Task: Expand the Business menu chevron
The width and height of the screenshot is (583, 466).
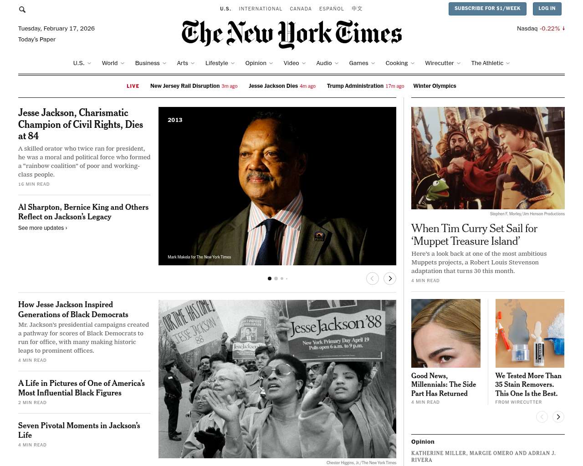Action: 164,63
